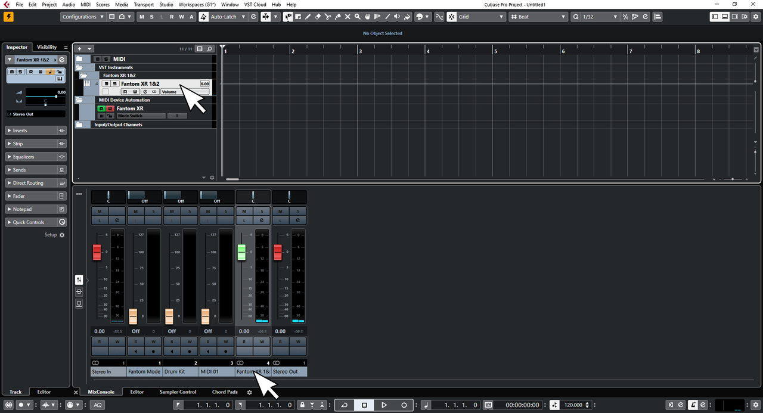
Task: Select the Range Selection tool
Action: pyautogui.click(x=298, y=17)
